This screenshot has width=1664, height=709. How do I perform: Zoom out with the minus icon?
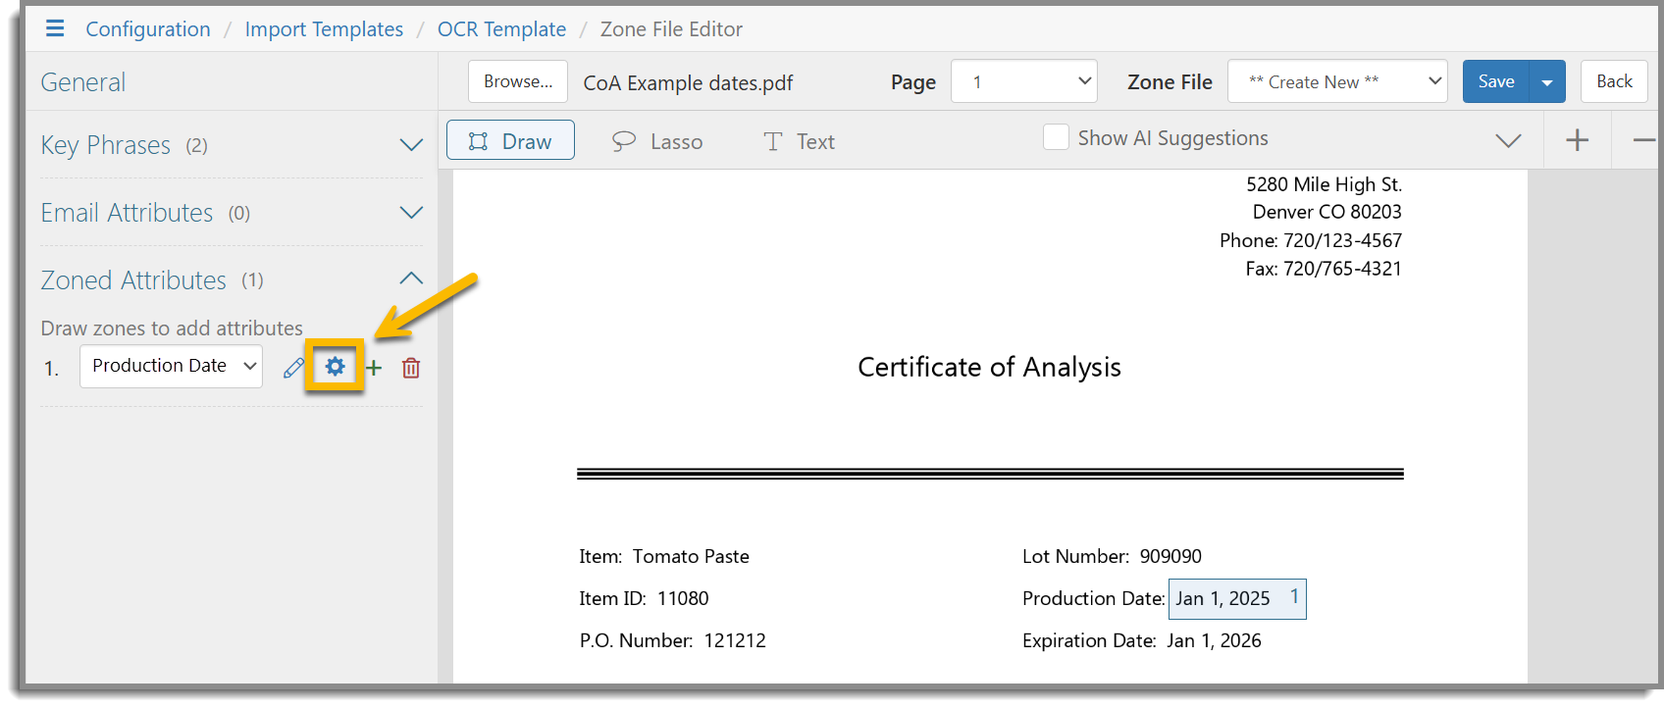pyautogui.click(x=1644, y=140)
